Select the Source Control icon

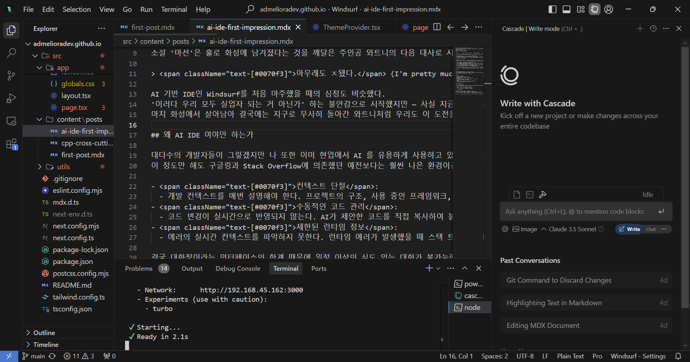click(11, 75)
